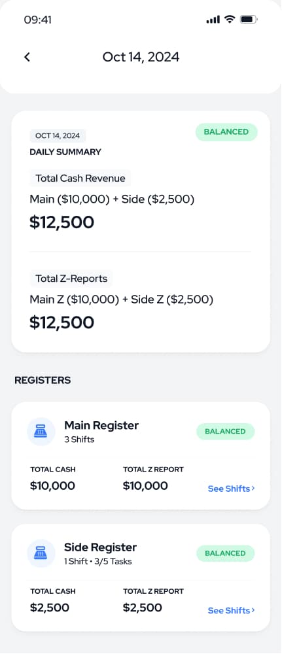Image resolution: width=282 pixels, height=654 pixels.
Task: Tap the Oct 14, 2024 header title
Action: (x=141, y=57)
